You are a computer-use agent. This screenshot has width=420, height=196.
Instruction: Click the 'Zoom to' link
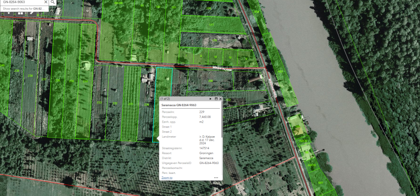pos(167,178)
